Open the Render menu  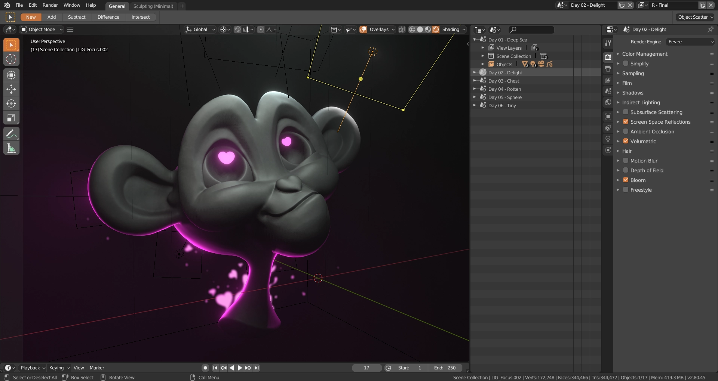[x=50, y=5]
